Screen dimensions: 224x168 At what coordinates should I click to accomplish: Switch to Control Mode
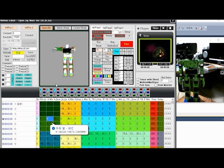[80, 28]
